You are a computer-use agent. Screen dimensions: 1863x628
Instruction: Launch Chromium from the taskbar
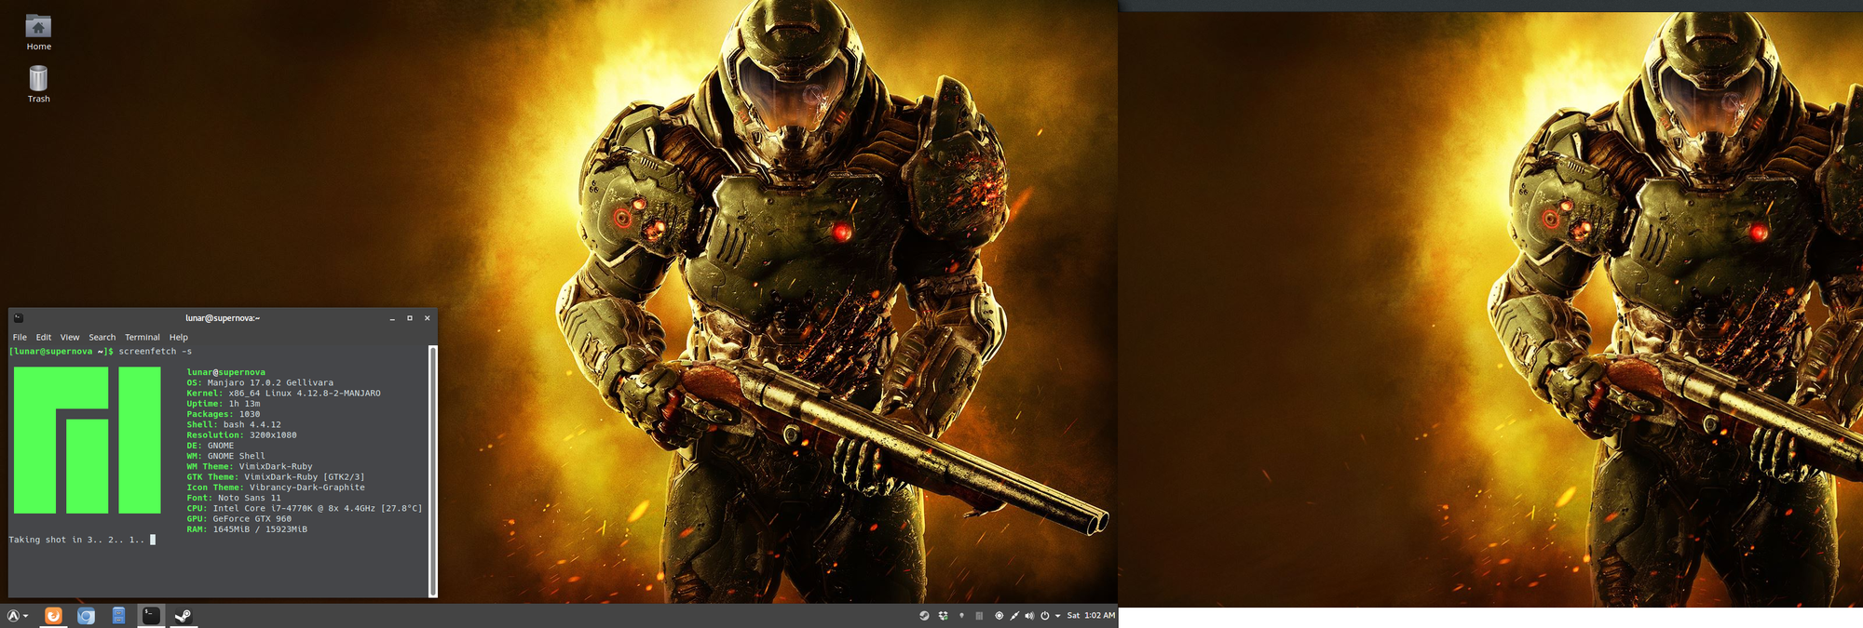click(x=86, y=616)
